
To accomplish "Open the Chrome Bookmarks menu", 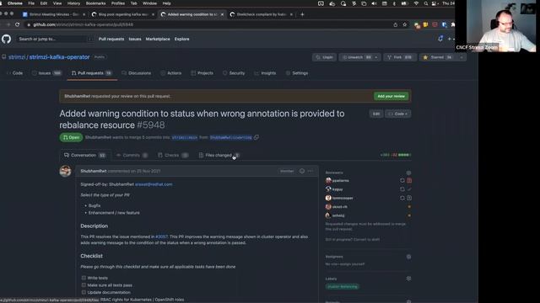I will pos(95,3).
